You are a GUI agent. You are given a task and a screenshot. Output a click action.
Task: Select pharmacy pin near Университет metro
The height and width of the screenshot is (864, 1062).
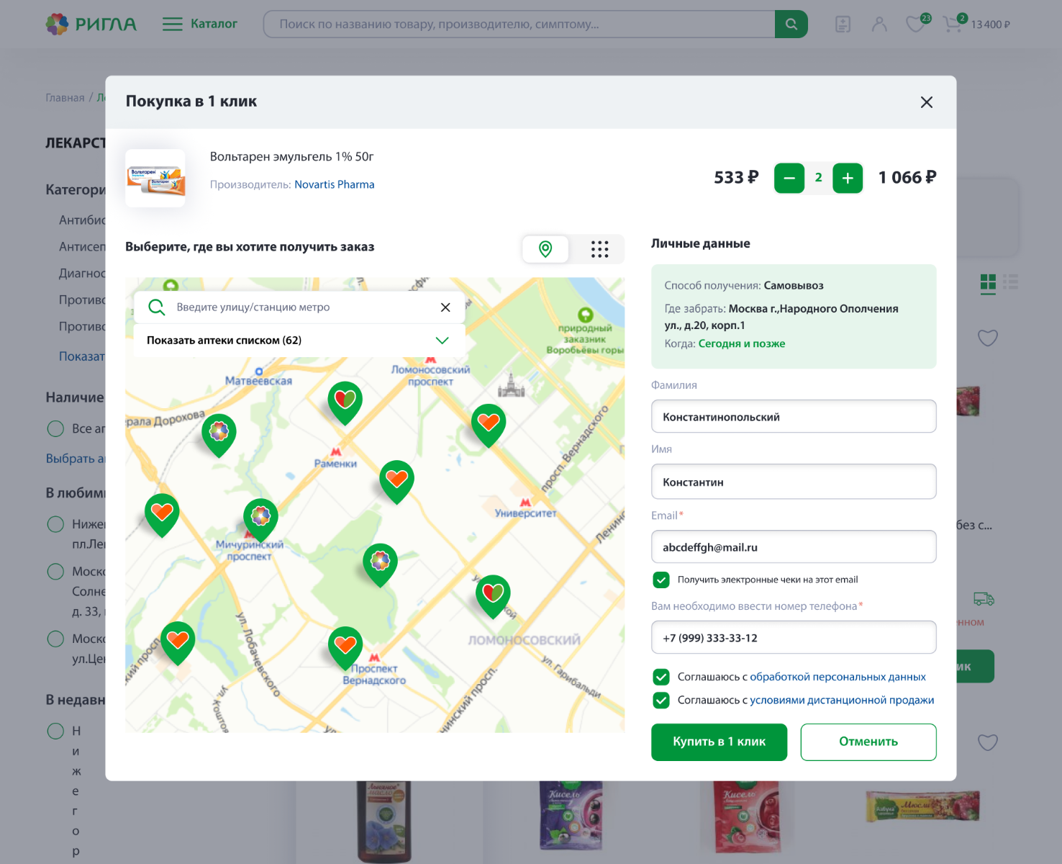click(489, 423)
